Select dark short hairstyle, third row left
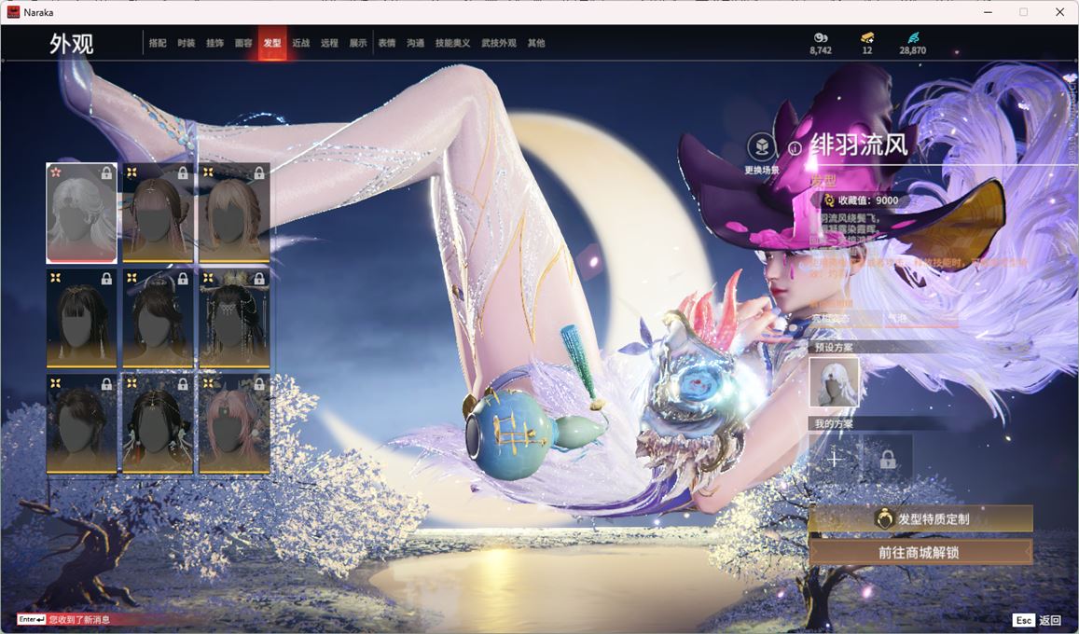 tap(81, 424)
